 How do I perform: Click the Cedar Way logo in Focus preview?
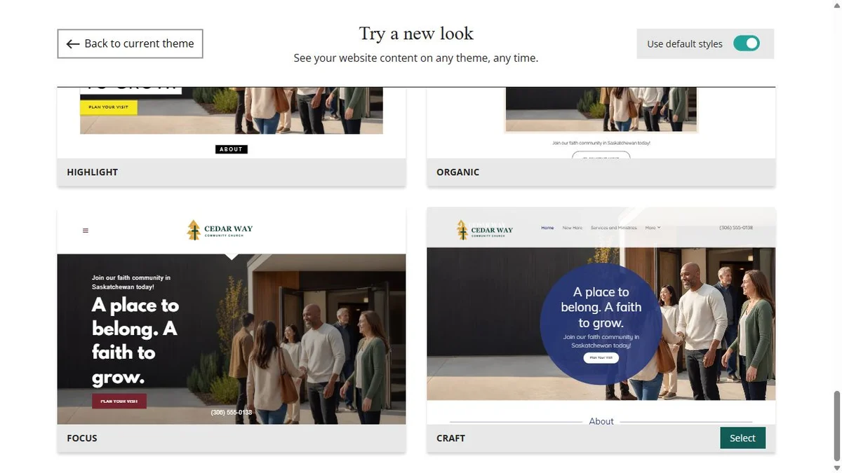coord(220,230)
